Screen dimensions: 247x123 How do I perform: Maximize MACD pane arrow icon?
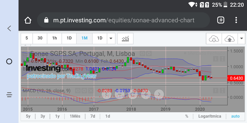[x=222, y=90]
